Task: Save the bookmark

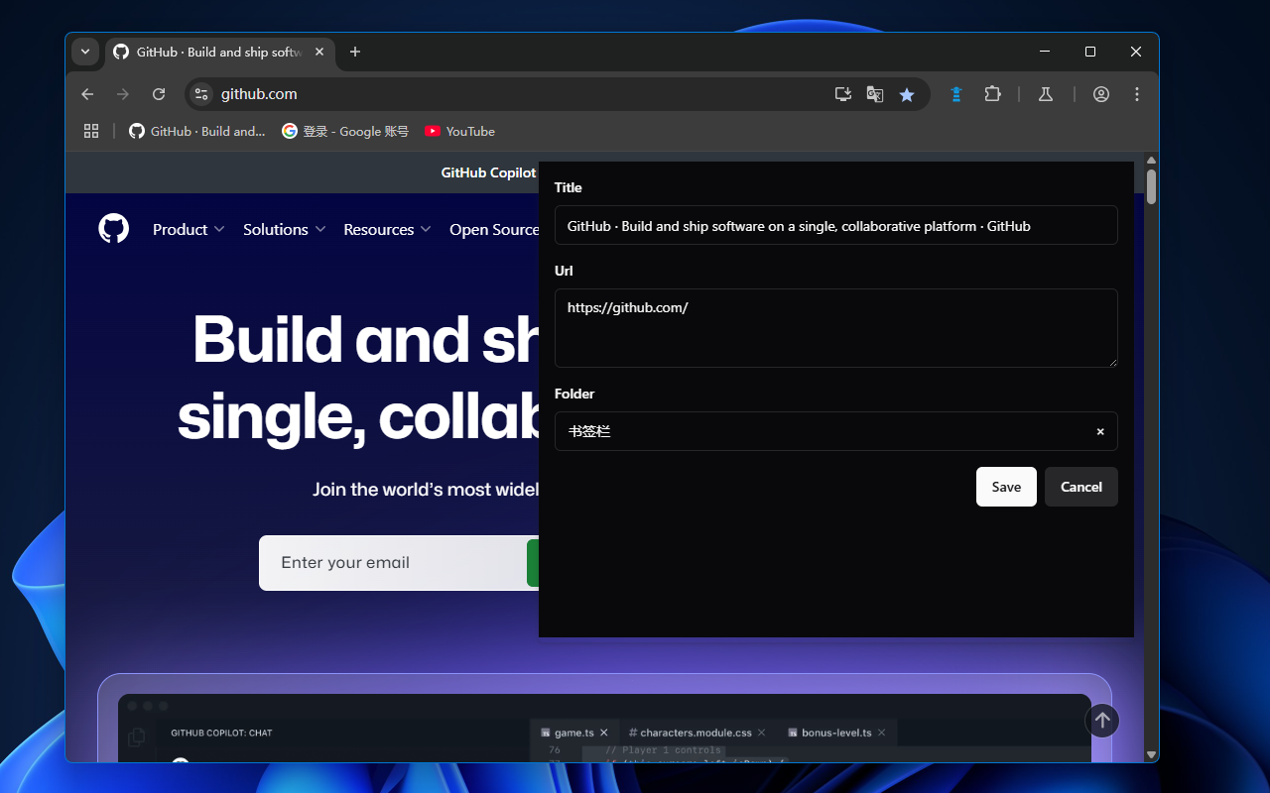Action: coord(1006,487)
